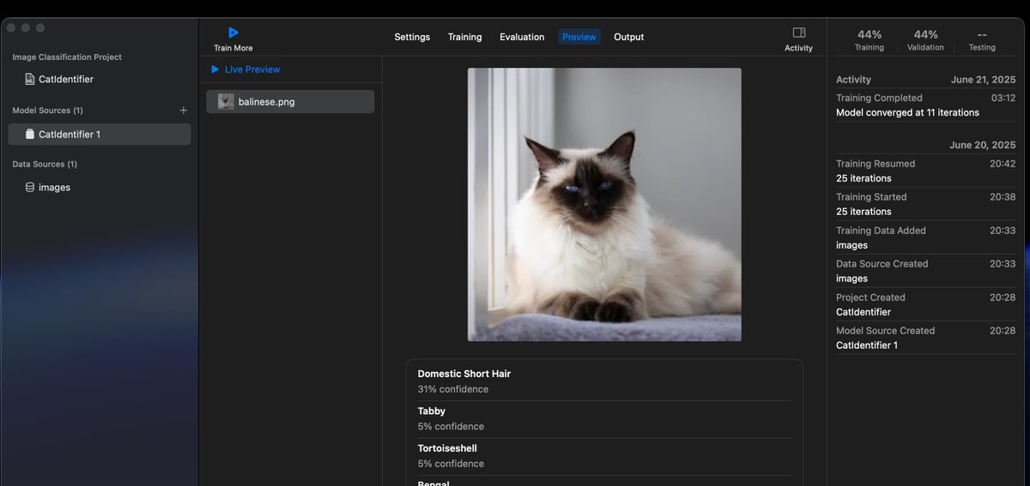The height and width of the screenshot is (486, 1030).
Task: Click the Train More play icon
Action: pyautogui.click(x=233, y=33)
